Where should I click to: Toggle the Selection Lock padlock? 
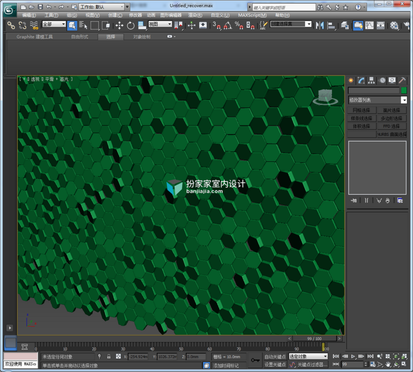tap(109, 356)
